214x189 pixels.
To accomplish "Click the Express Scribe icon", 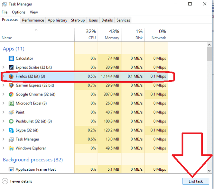I will point(11,67).
